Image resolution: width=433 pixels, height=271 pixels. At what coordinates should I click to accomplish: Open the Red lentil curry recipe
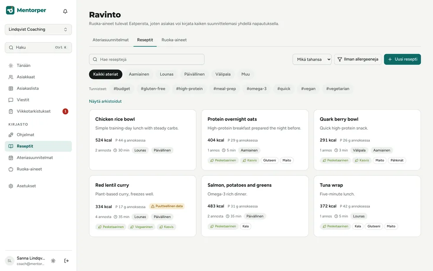pyautogui.click(x=142, y=206)
